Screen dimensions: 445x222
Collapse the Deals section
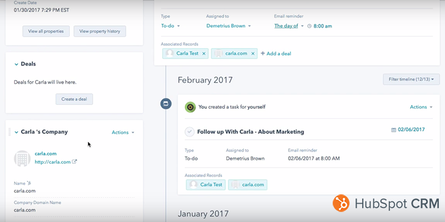pyautogui.click(x=16, y=64)
